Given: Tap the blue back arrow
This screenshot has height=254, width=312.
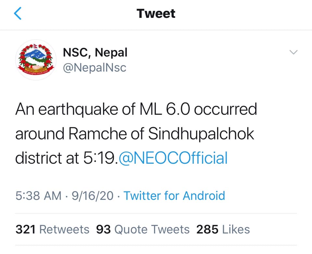Looking at the screenshot, I should coord(18,13).
